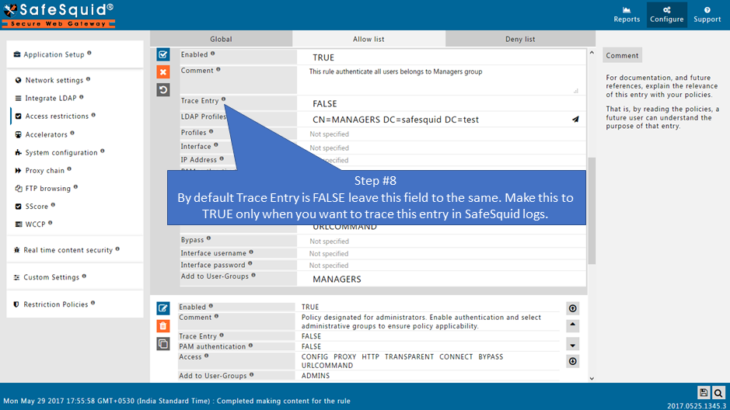Move the entry up one position
The image size is (730, 410).
pyautogui.click(x=573, y=325)
